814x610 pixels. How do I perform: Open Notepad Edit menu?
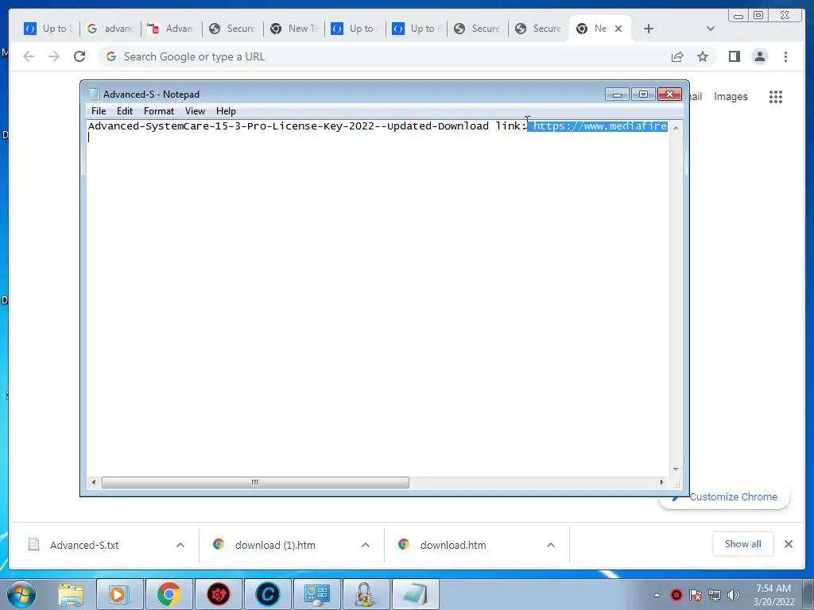125,111
